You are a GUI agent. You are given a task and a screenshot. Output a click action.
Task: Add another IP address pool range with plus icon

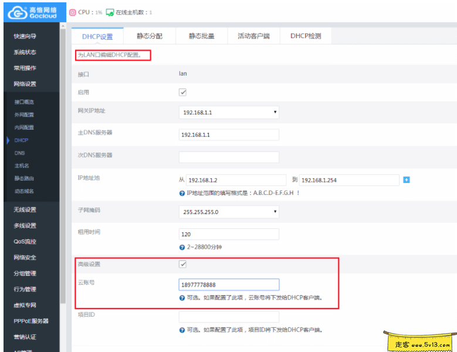406,180
